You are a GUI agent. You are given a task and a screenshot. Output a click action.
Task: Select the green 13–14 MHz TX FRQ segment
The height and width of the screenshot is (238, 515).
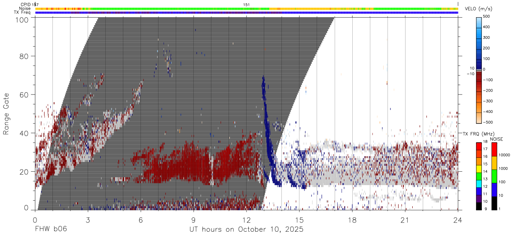pyautogui.click(x=479, y=176)
